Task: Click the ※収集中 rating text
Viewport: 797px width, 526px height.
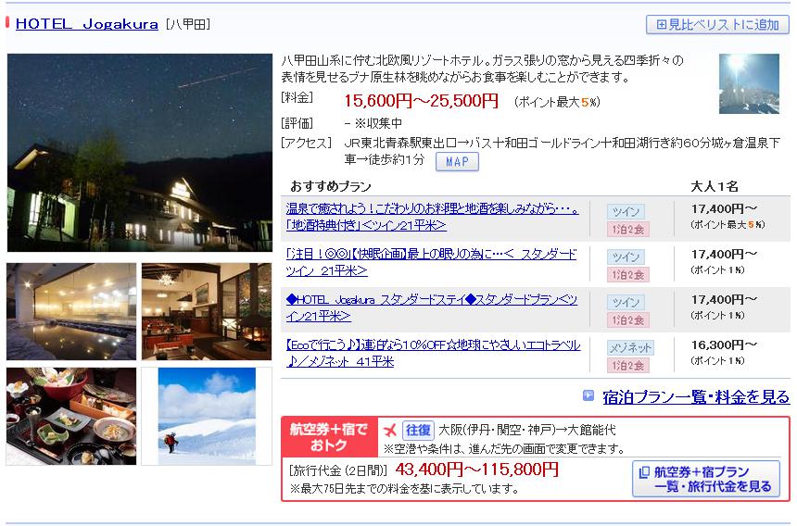Action: pos(378,123)
